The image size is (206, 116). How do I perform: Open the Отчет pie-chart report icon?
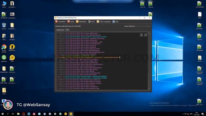89,22
